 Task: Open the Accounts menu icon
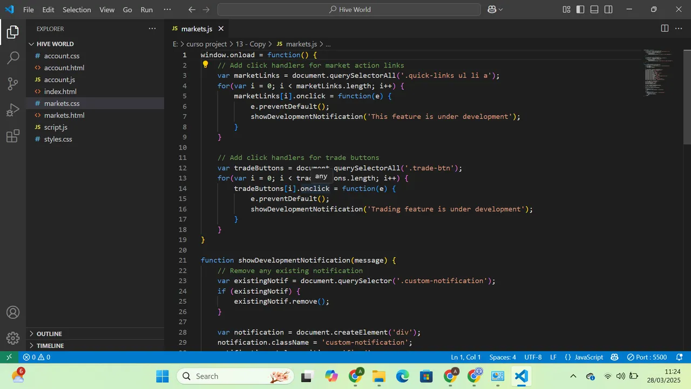[x=13, y=312]
